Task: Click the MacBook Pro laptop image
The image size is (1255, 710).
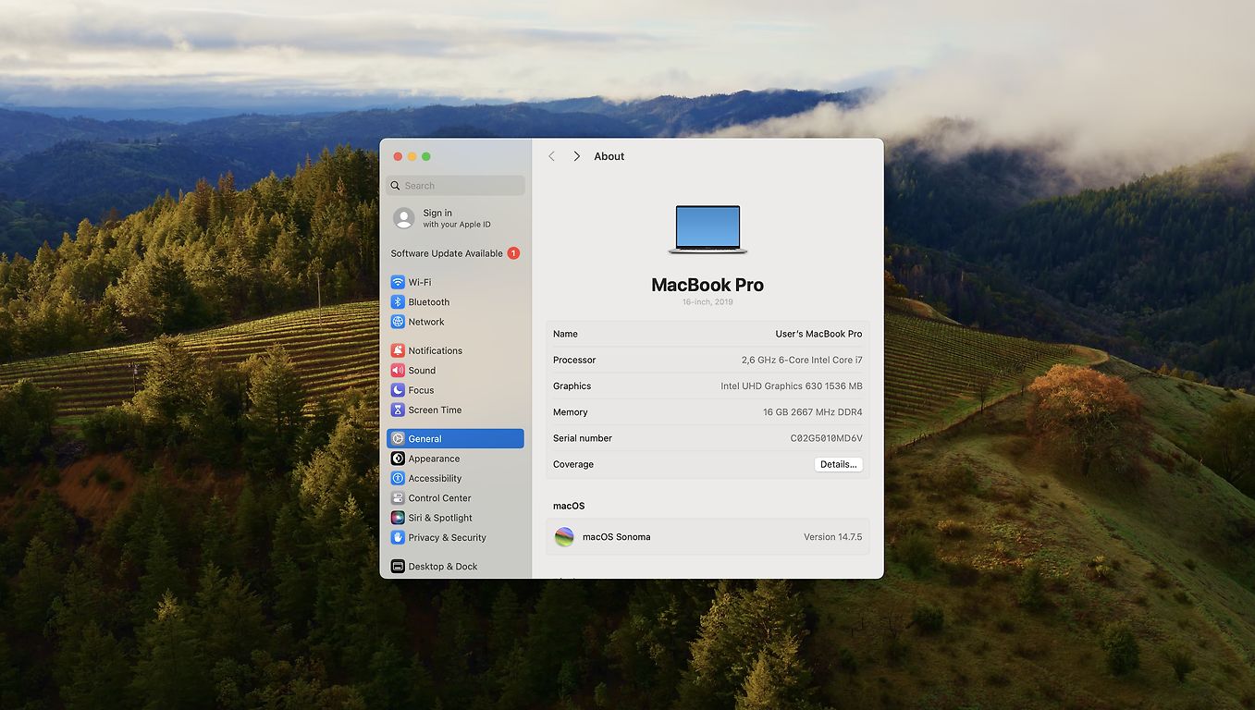Action: click(x=707, y=229)
